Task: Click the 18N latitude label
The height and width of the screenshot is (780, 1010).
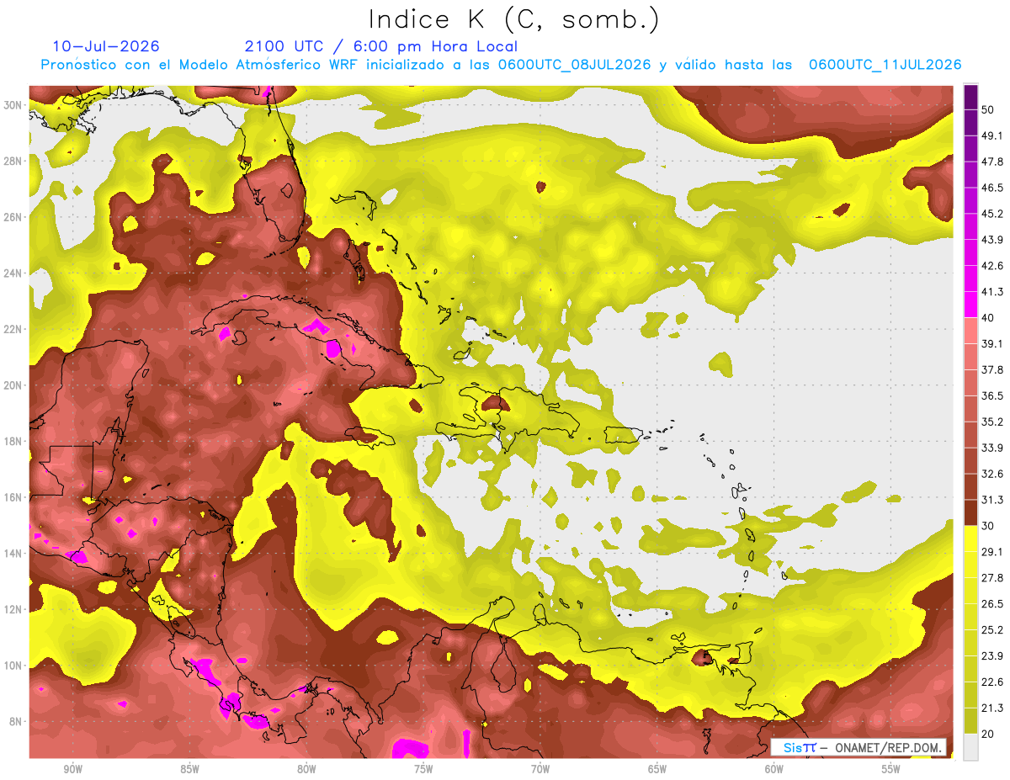Action: [x=13, y=441]
